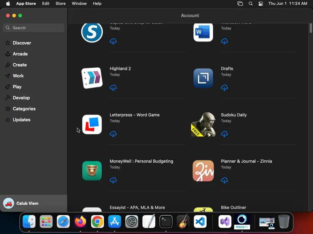Open TextEdit from the Dock

[149, 221]
